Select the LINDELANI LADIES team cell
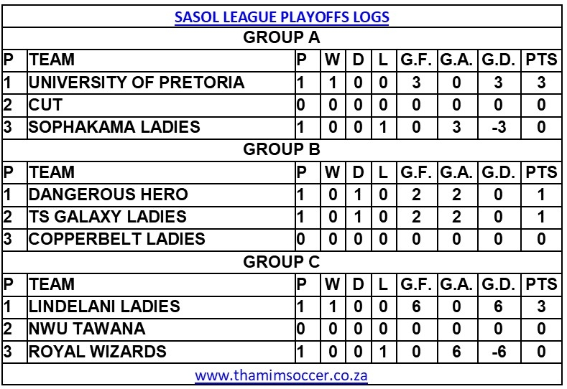Screen dimensions: 567x389 [x=105, y=306]
